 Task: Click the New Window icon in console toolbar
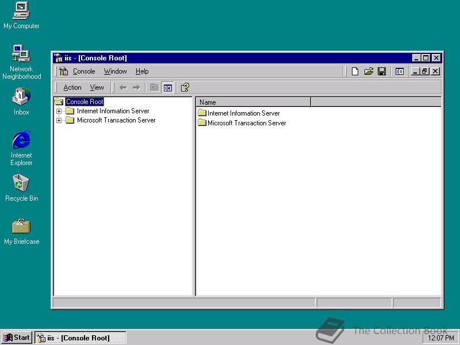pos(399,71)
